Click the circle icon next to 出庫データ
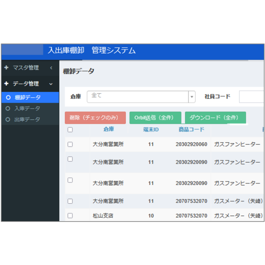The width and height of the screenshot is (265, 265). [8, 119]
